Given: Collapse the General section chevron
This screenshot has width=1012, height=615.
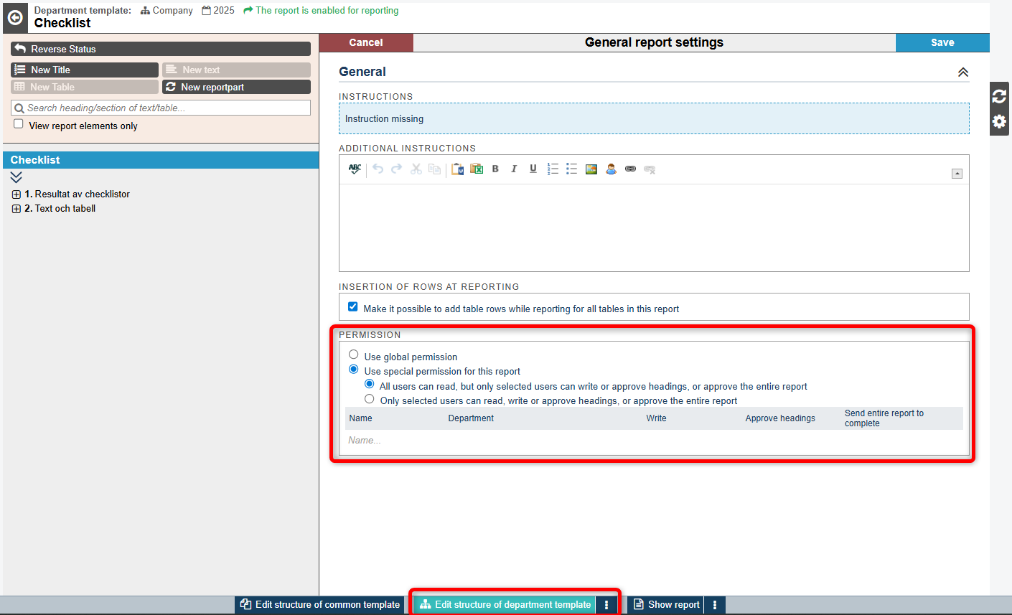Looking at the screenshot, I should click(x=962, y=72).
